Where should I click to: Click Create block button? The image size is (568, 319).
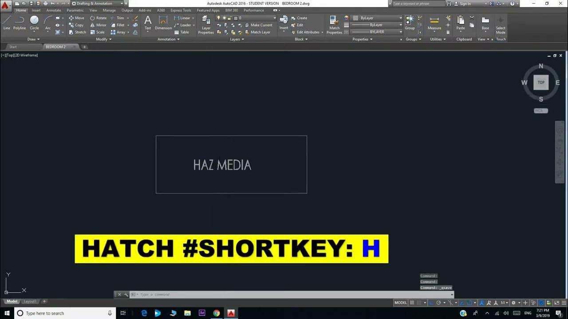click(299, 18)
